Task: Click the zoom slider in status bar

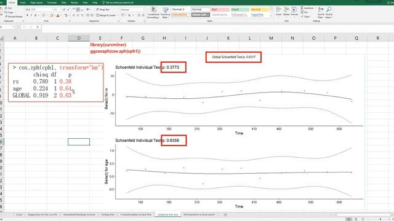Action: 380,219
